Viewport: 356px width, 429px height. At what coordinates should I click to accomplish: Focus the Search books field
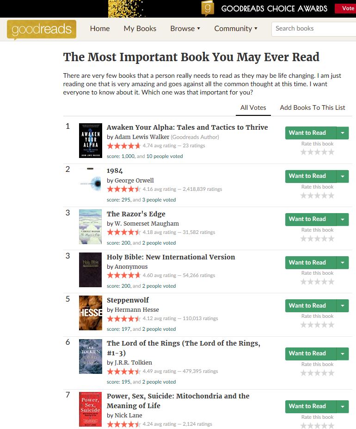(314, 29)
